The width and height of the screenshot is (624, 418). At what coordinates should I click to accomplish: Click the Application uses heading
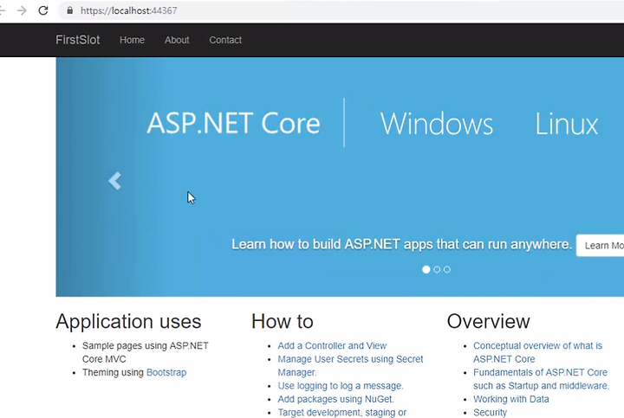[x=128, y=321]
